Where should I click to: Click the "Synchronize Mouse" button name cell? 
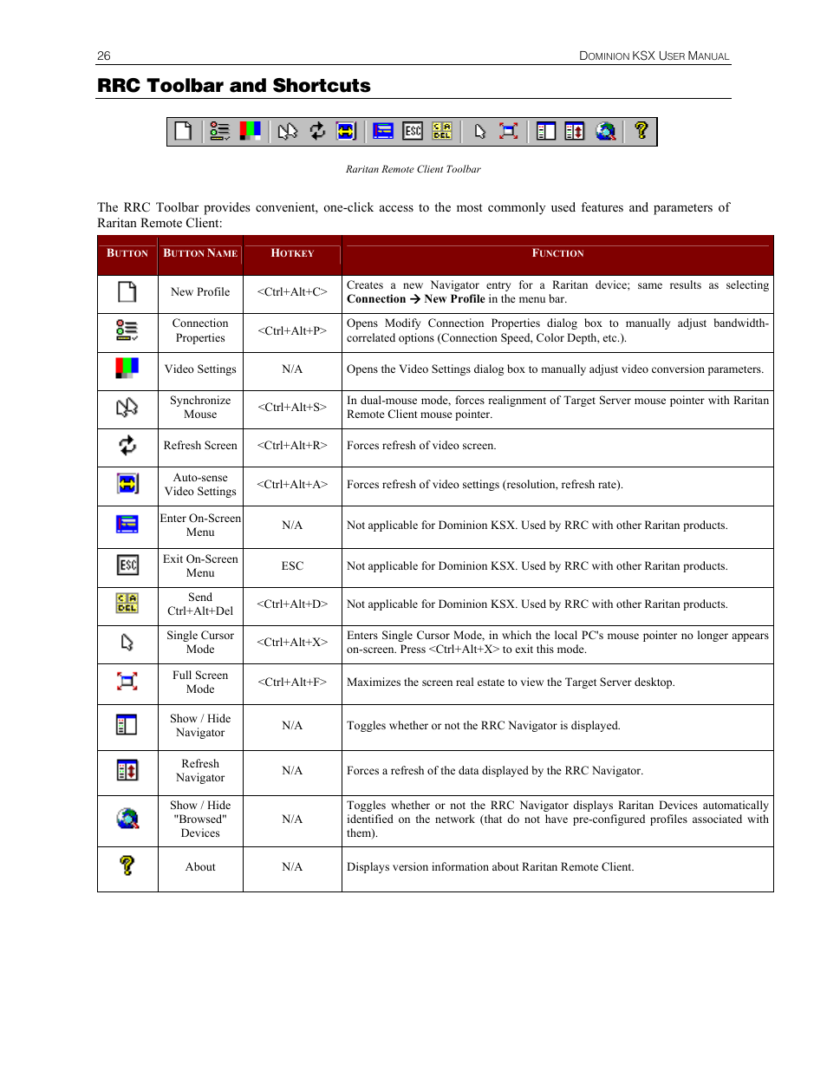coord(200,408)
